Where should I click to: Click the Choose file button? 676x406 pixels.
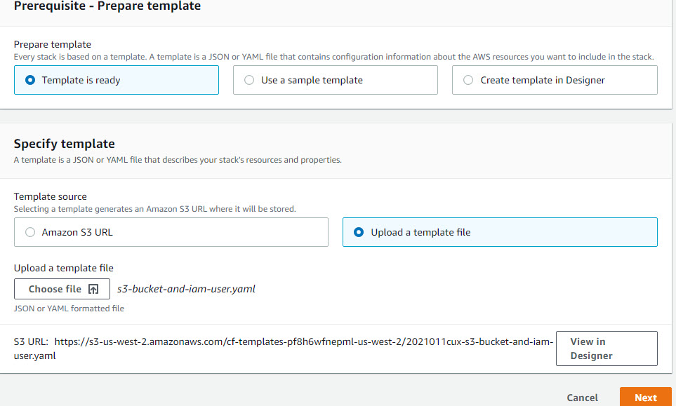click(x=62, y=289)
